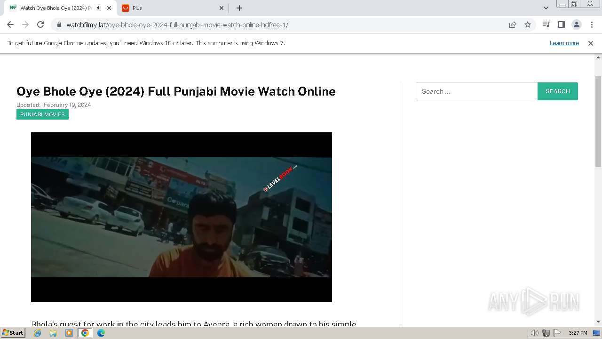
Task: Click the Search input field
Action: (x=476, y=91)
